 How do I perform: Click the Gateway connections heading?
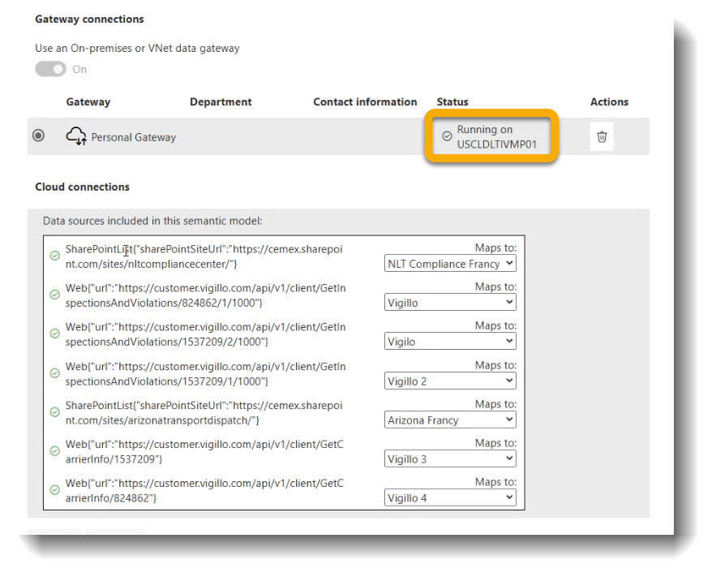[x=89, y=19]
